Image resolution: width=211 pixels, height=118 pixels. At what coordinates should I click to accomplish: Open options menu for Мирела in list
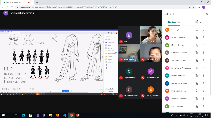point(203,91)
